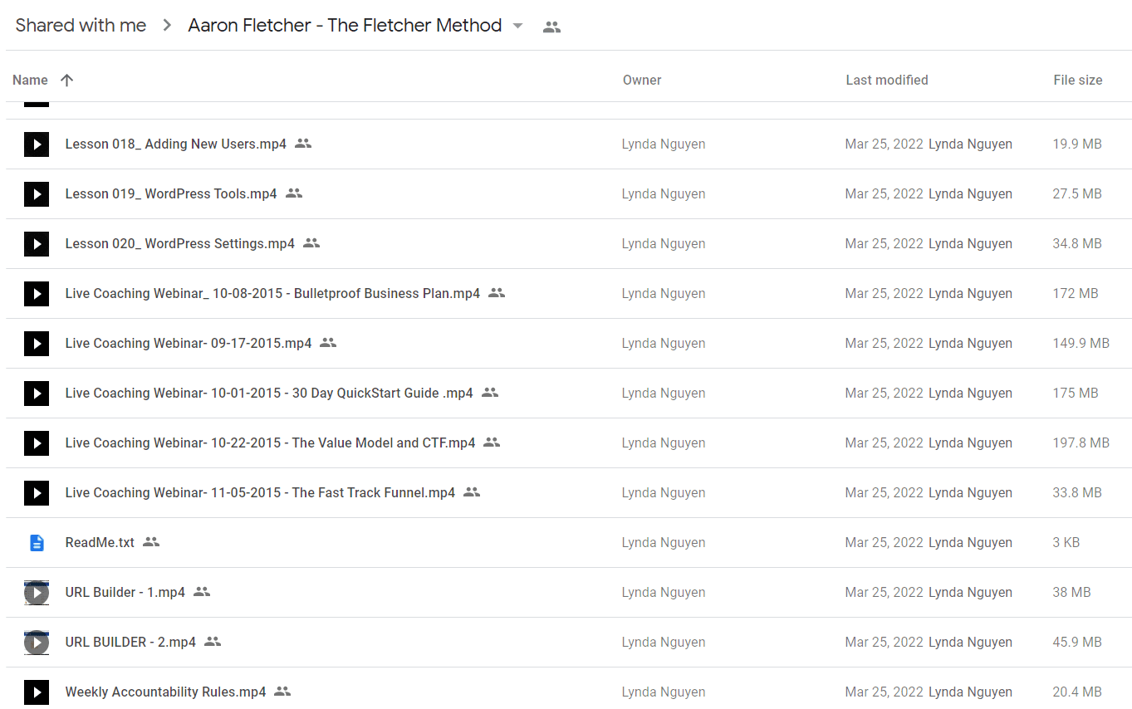Image resolution: width=1132 pixels, height=709 pixels.
Task: Click Aaron Fletcher - The Fletcher Method breadcrumb
Action: [x=345, y=26]
